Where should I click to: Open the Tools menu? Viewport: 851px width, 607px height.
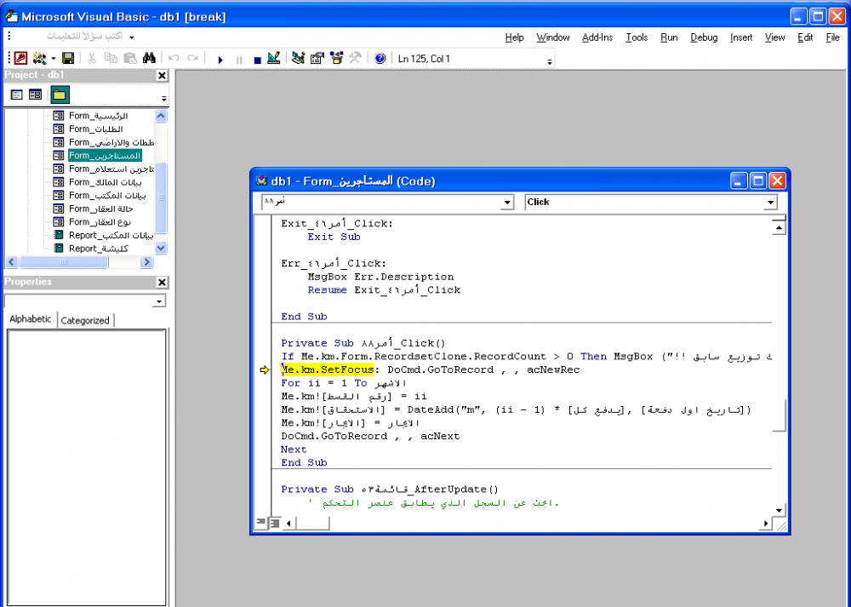click(x=636, y=37)
